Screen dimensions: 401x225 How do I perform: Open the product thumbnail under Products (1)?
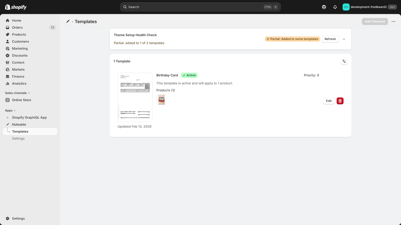pos(161,100)
